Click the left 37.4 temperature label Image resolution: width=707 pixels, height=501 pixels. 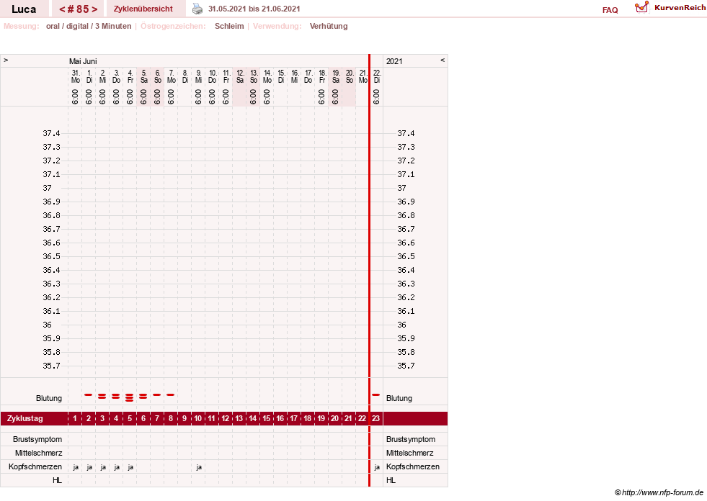coord(51,133)
